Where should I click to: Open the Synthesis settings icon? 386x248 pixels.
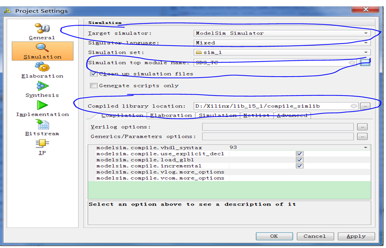click(42, 86)
